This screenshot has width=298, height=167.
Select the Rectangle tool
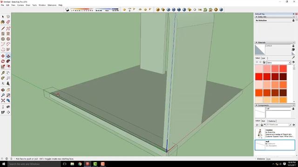click(x=3, y=34)
